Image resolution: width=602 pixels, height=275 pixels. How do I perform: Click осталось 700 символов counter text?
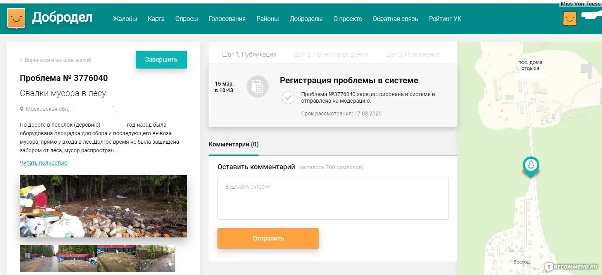click(331, 168)
